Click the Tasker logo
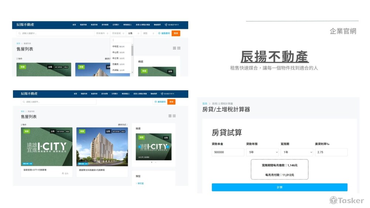The width and height of the screenshot is (370, 208). point(347,200)
